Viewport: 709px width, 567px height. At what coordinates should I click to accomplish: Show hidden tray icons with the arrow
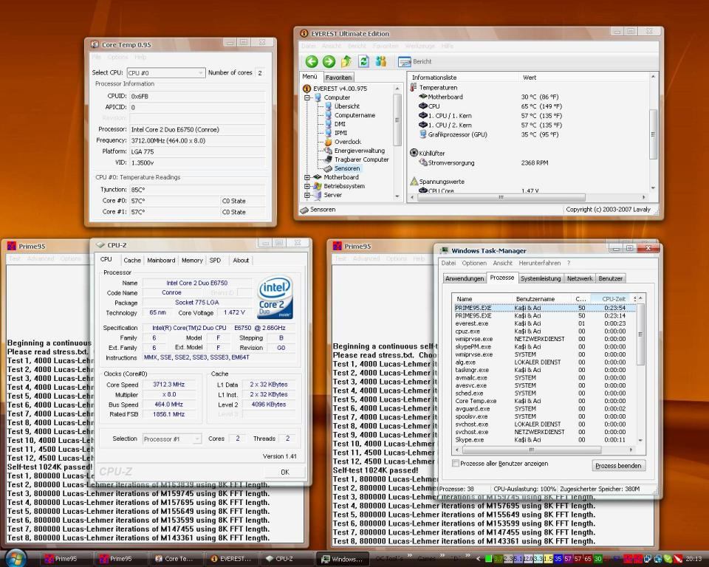coord(479,559)
